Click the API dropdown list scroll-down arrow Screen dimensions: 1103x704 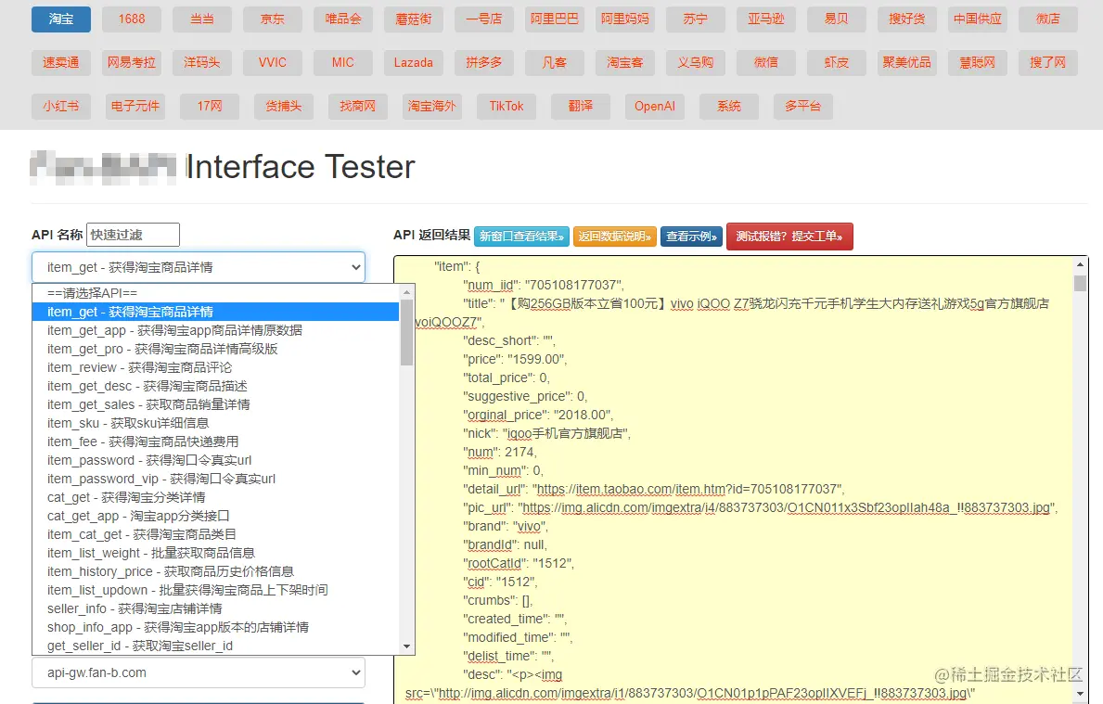406,646
